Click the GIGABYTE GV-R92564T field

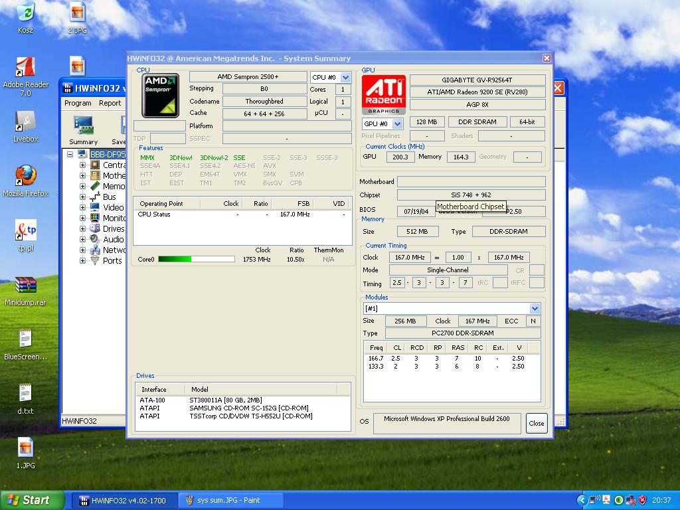[477, 80]
